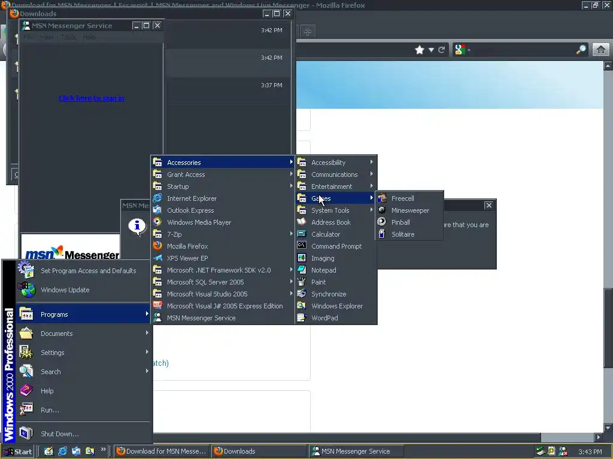This screenshot has height=459, width=613.
Task: Open the search engine dropdown in Firefox
Action: tap(463, 50)
